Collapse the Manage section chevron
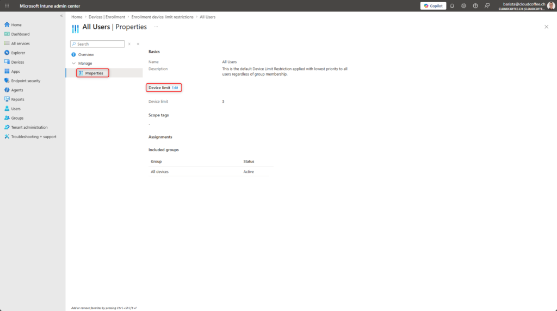Image resolution: width=557 pixels, height=311 pixels. tap(74, 63)
